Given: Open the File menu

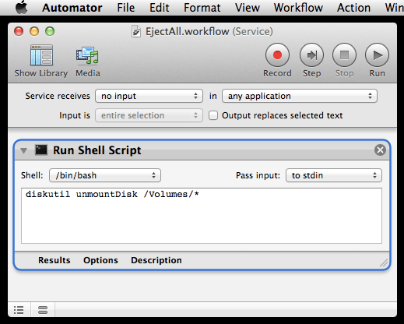Looking at the screenshot, I should point(126,8).
